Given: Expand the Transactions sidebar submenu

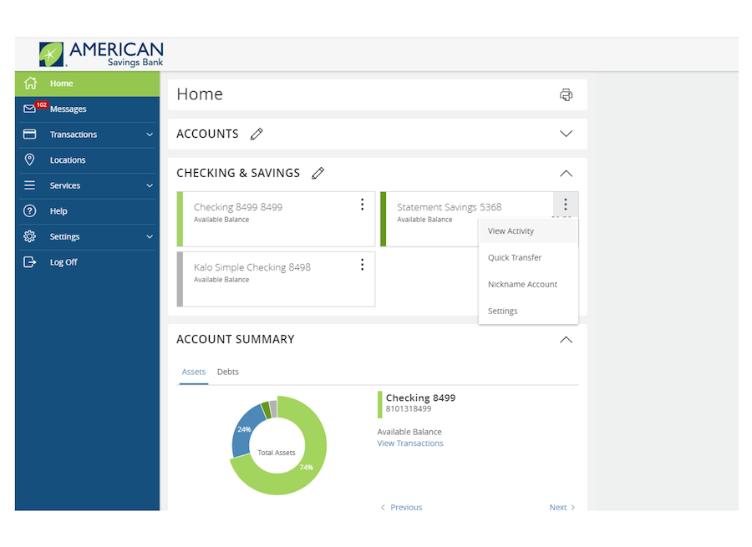Looking at the screenshot, I should coord(150,134).
